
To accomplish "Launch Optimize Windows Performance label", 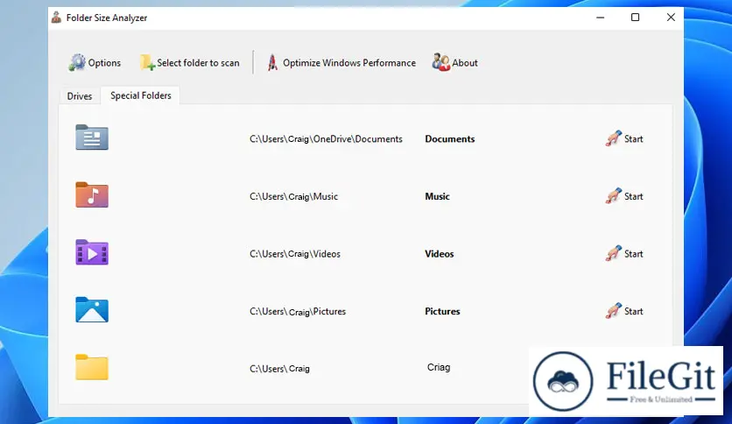I will (x=349, y=62).
